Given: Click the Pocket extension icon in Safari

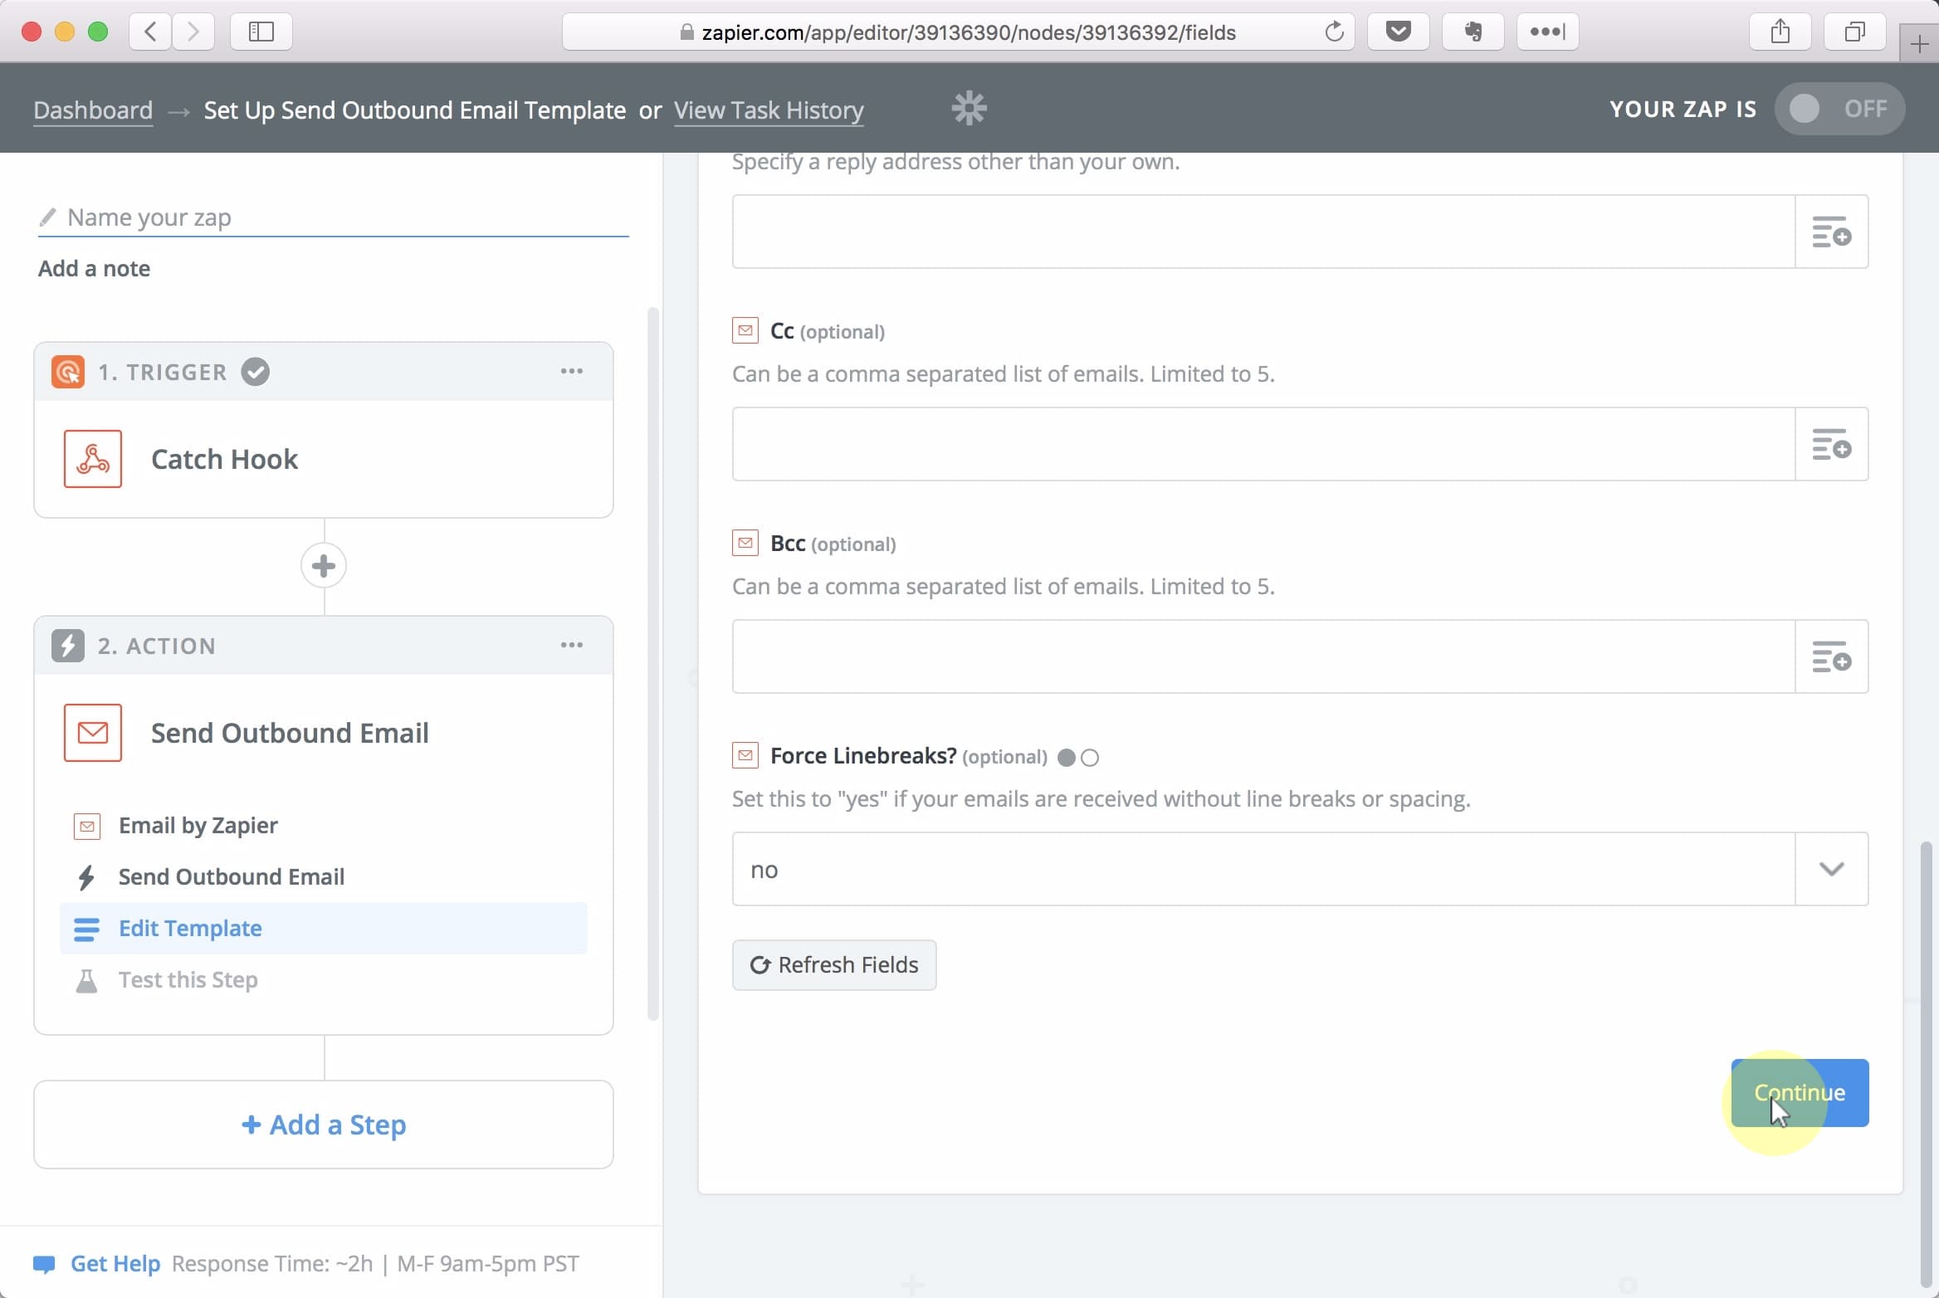Looking at the screenshot, I should click(x=1399, y=32).
